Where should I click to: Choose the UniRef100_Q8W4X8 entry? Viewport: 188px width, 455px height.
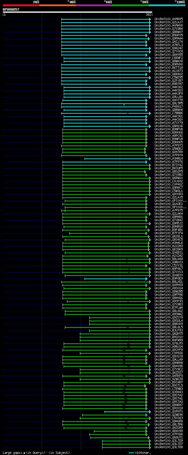pos(169,61)
